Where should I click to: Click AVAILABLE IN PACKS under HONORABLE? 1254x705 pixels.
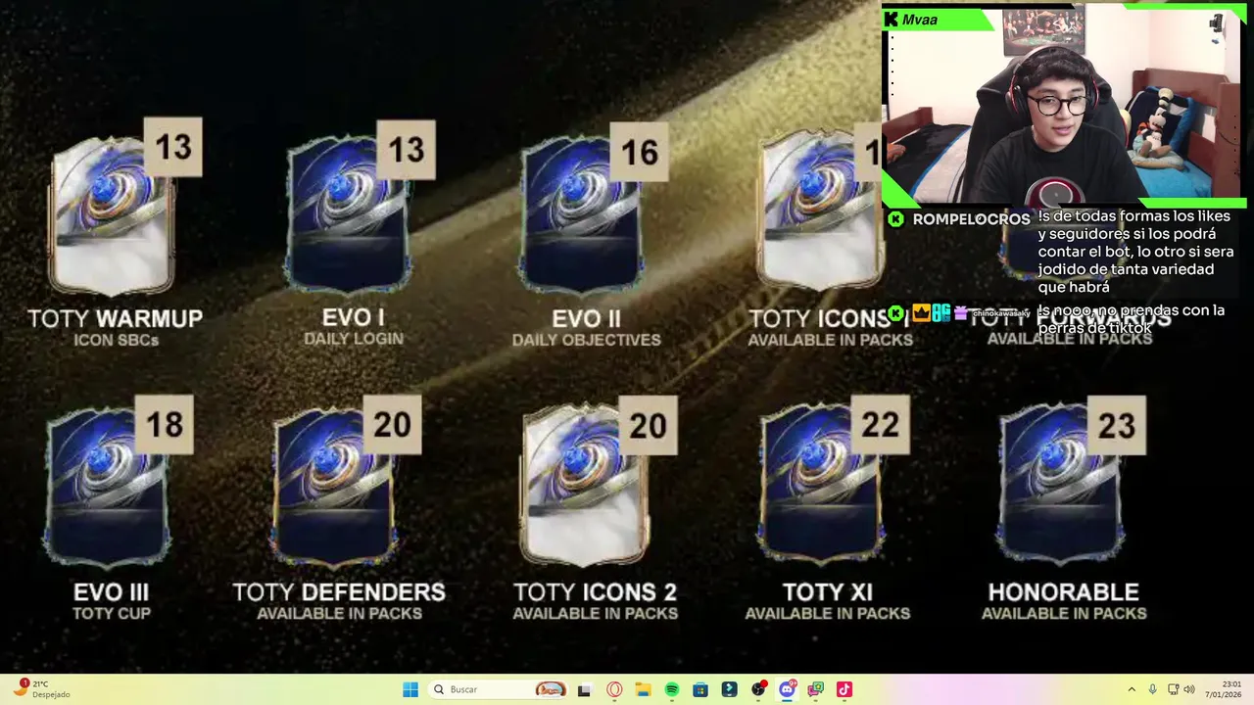tap(1064, 613)
